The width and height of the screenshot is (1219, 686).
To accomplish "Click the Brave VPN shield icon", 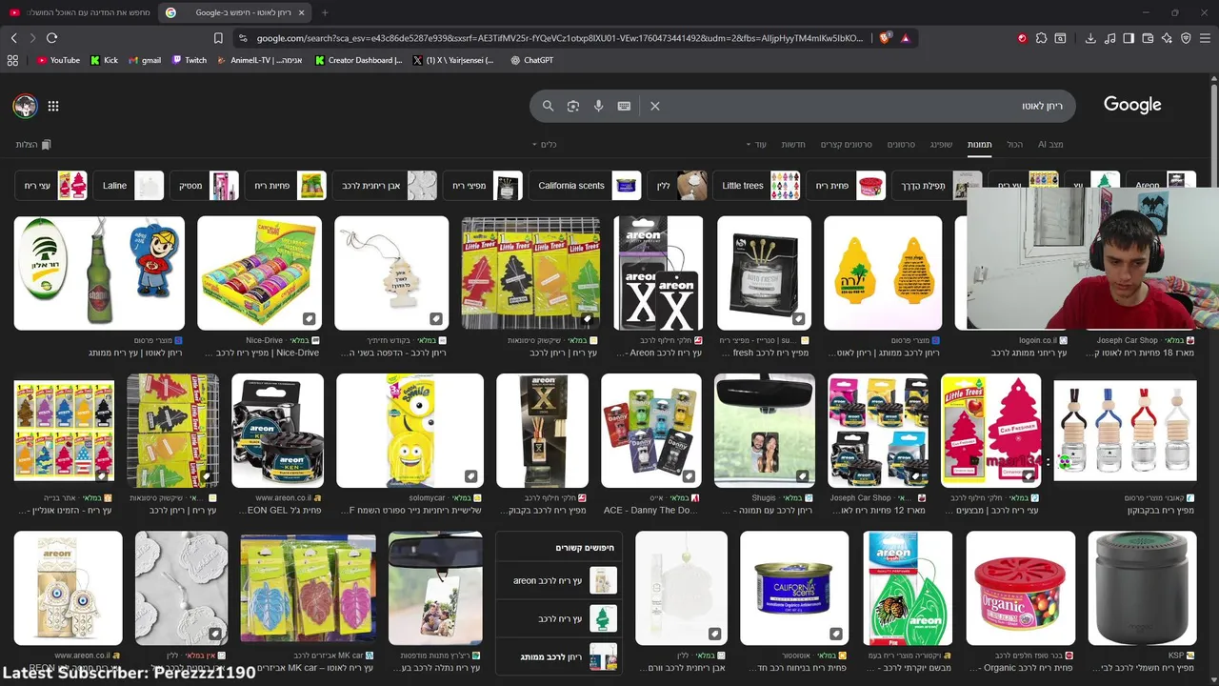I will click(x=1186, y=38).
